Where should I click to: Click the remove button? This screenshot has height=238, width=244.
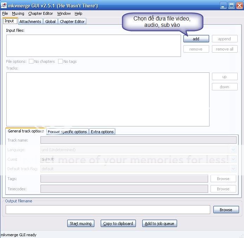196,49
